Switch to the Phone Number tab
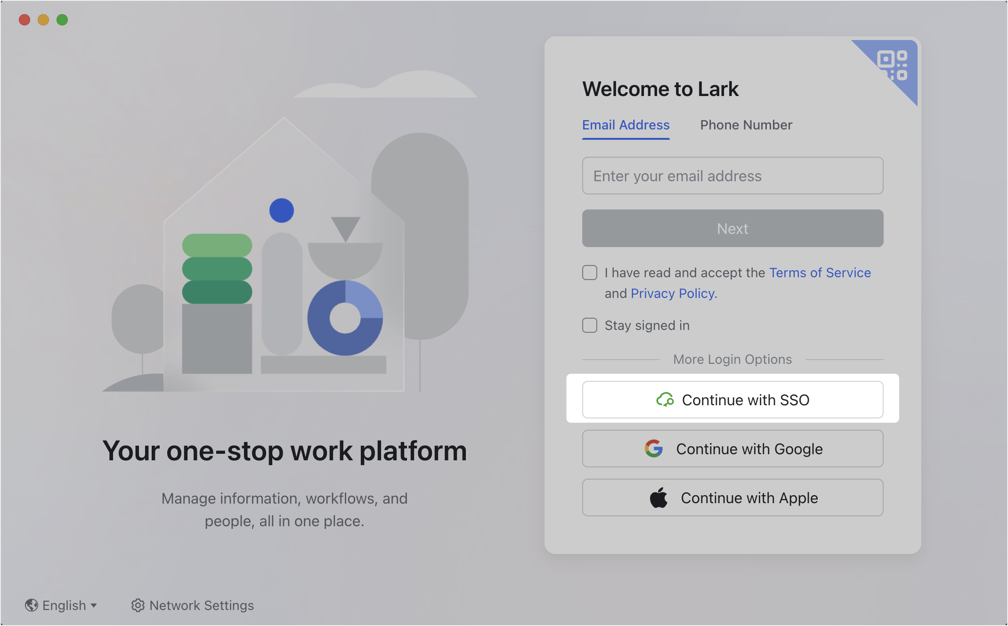The height and width of the screenshot is (626, 1008). click(746, 125)
